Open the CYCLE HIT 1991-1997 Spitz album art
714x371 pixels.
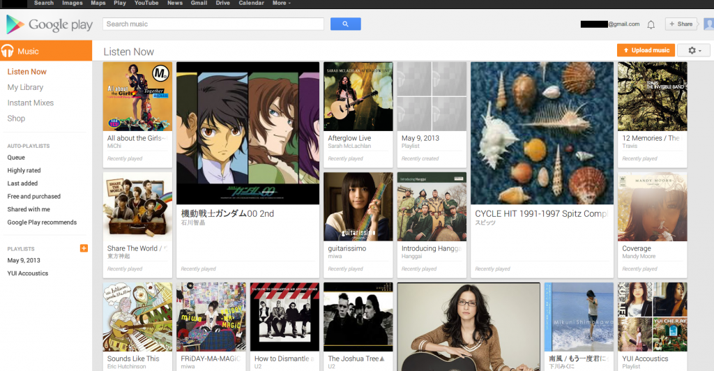coord(542,132)
